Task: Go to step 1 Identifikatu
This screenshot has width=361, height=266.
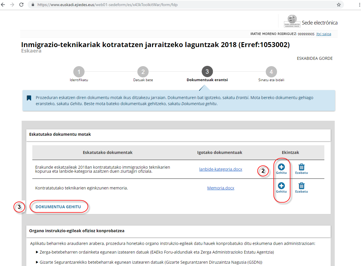Action: [79, 72]
